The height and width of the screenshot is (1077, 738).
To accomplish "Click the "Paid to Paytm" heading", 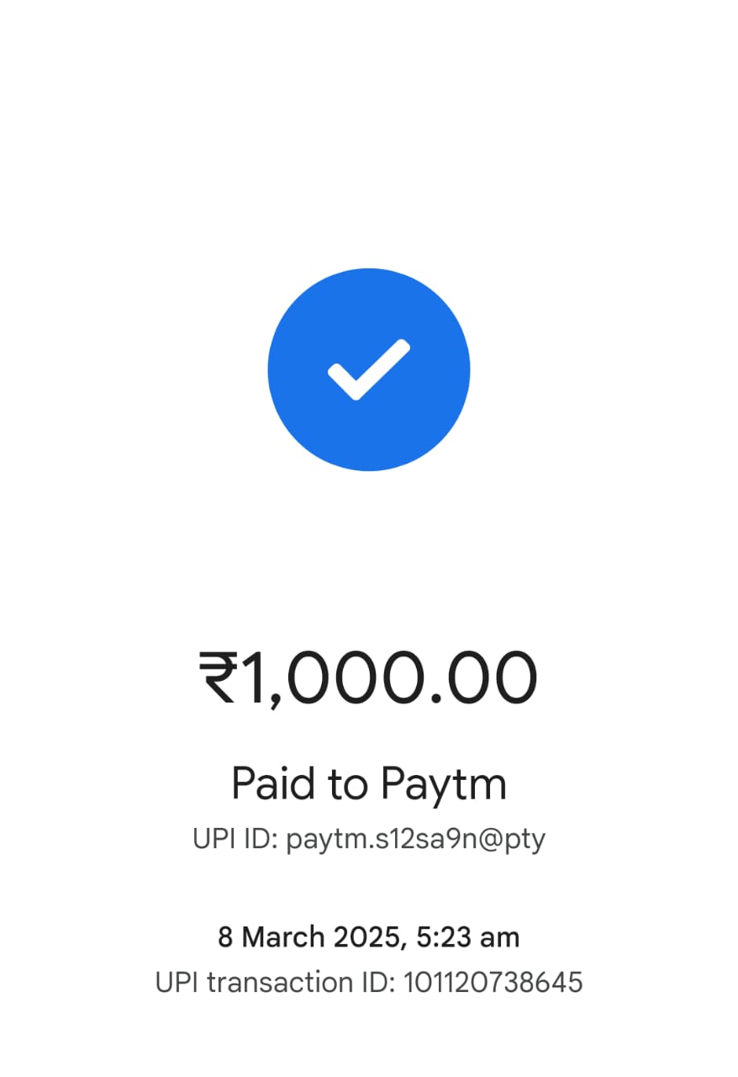I will pos(369,784).
